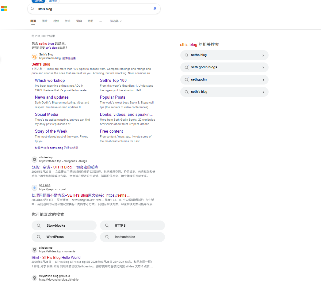Open the Story of the Week sublink
The height and width of the screenshot is (283, 321).
(51, 131)
